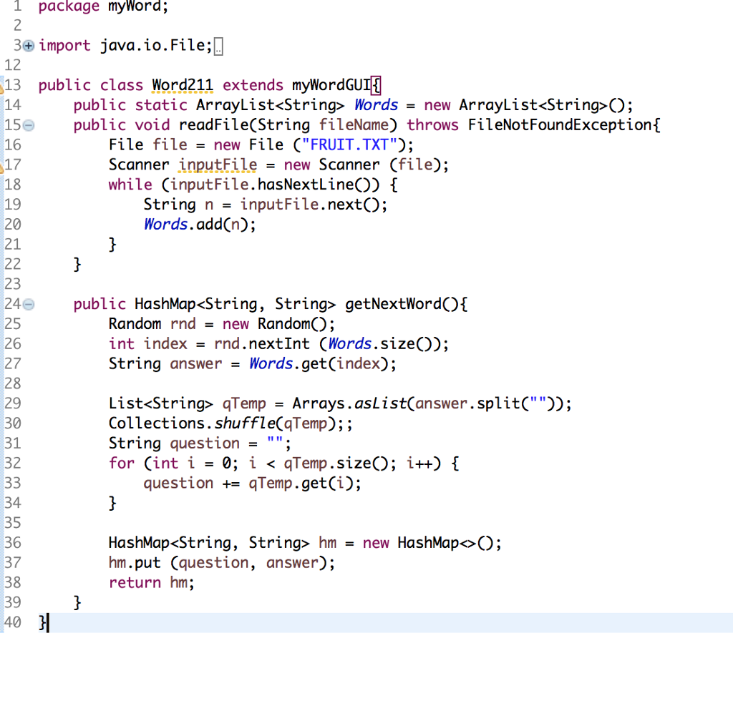Click line number 40 in the gutter
Image resolution: width=733 pixels, height=711 pixels.
click(13, 623)
